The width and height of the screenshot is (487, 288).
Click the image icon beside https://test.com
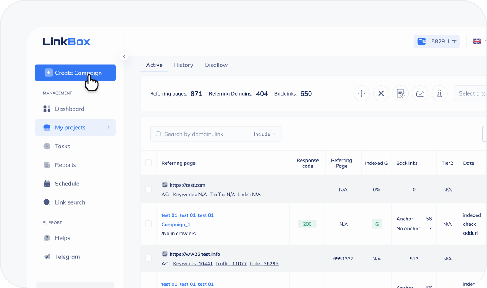pos(165,185)
